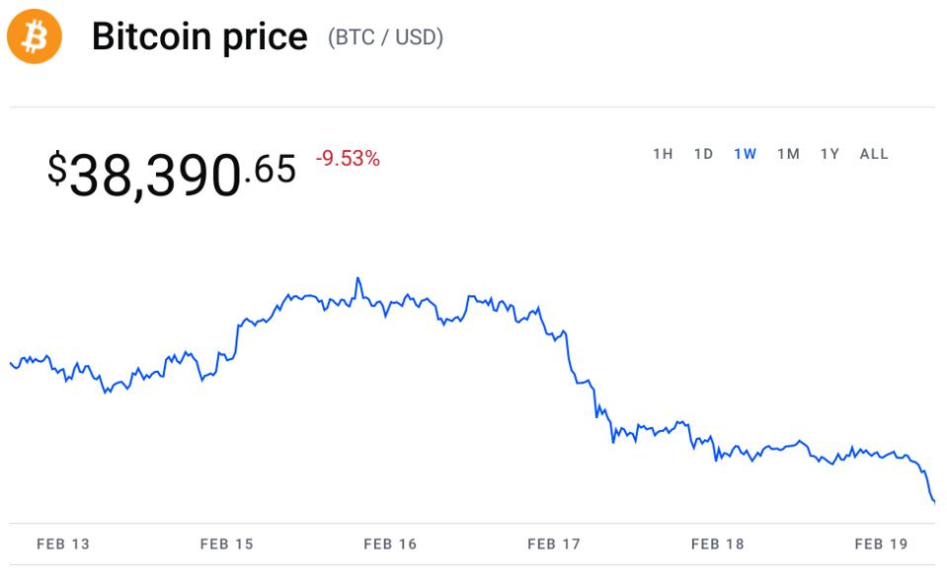Screen dimensions: 947x579
Task: Click the red -9.53% change indicator
Action: click(348, 159)
